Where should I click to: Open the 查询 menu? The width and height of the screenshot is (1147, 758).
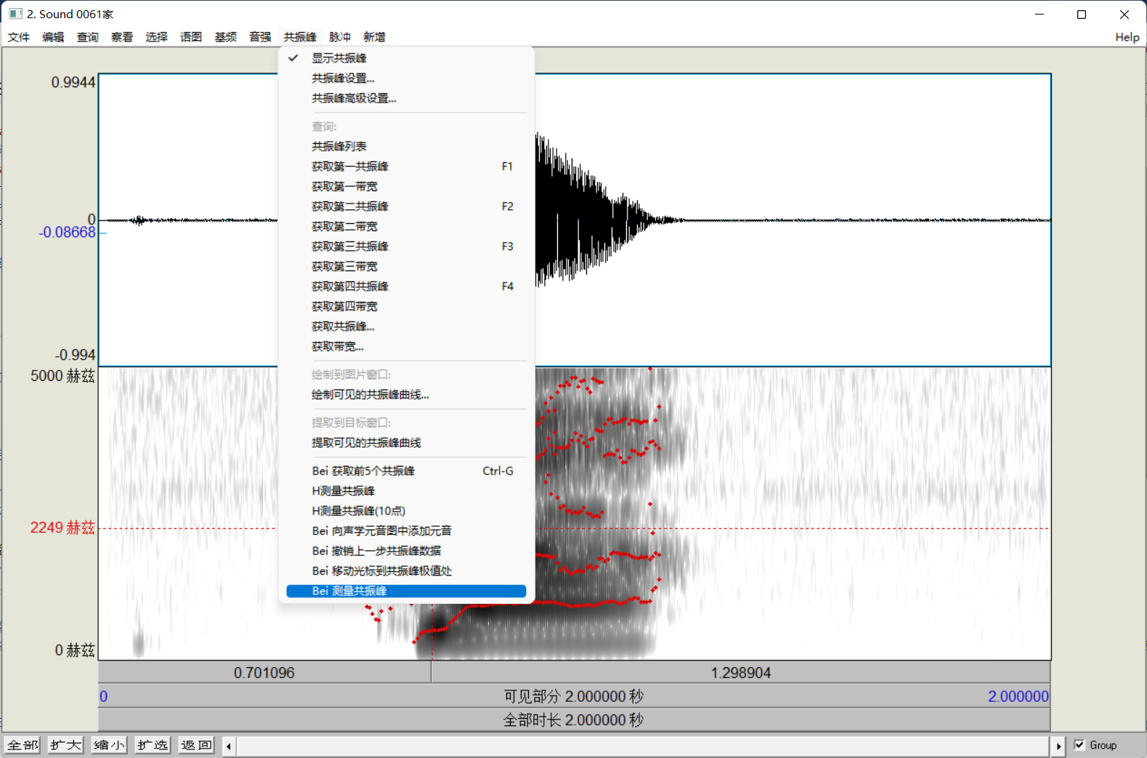click(x=88, y=37)
